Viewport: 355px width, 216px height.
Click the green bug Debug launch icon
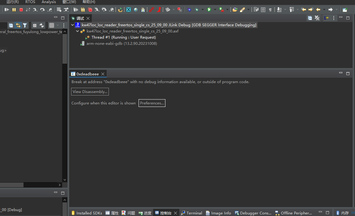[x=197, y=10]
